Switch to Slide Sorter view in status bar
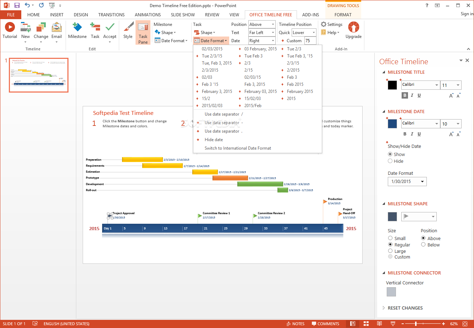 pos(366,324)
